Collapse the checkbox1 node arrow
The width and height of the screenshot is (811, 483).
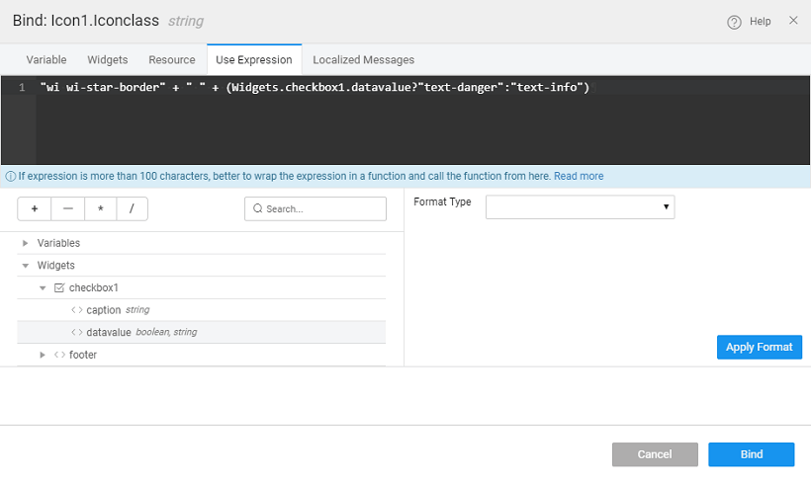coord(43,287)
